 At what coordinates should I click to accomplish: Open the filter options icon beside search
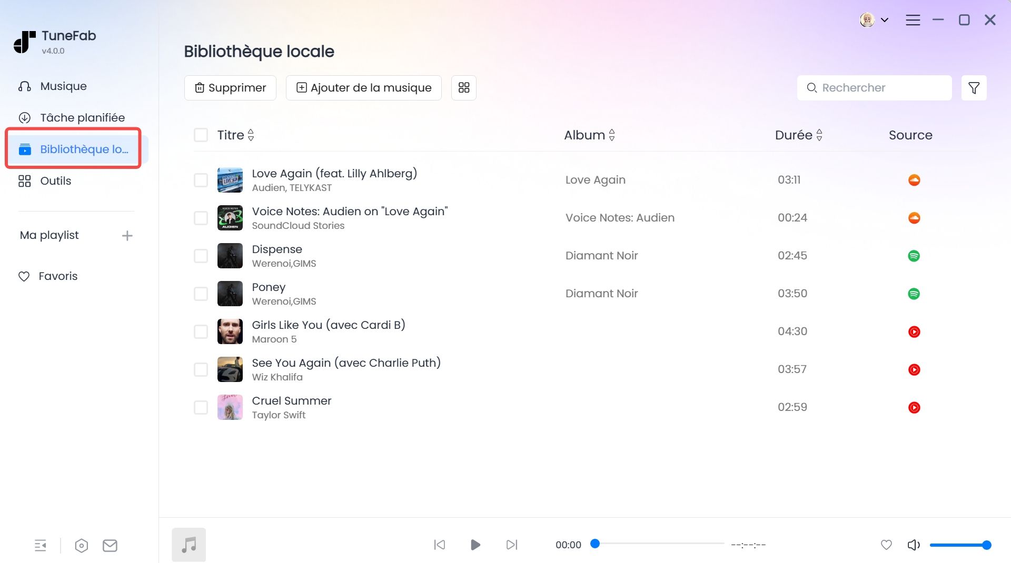(974, 87)
